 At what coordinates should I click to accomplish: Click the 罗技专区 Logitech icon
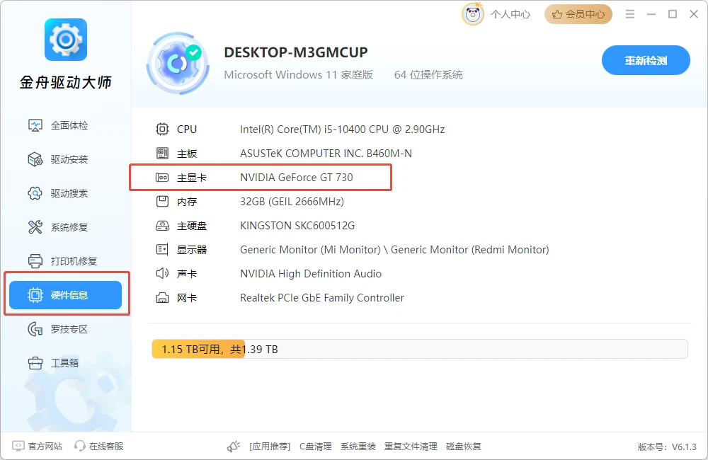(x=35, y=329)
